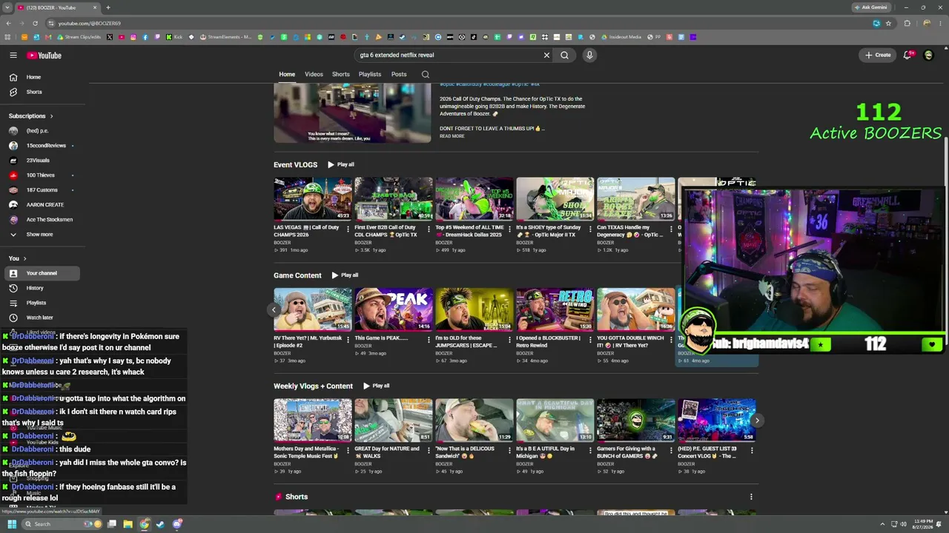Open options for GREAT Day for NATURE video
The height and width of the screenshot is (533, 949).
pyautogui.click(x=429, y=452)
